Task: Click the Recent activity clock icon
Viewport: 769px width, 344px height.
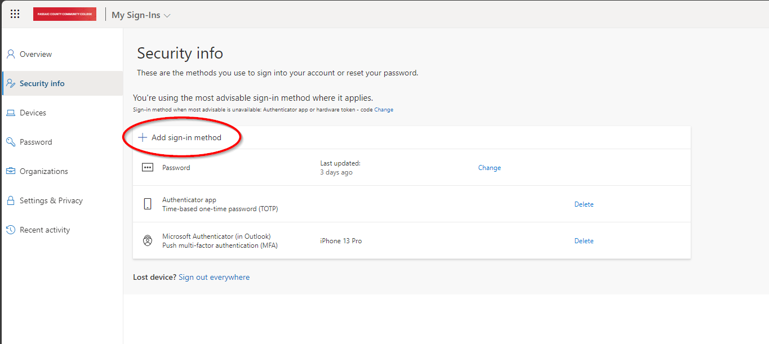Action: tap(11, 230)
